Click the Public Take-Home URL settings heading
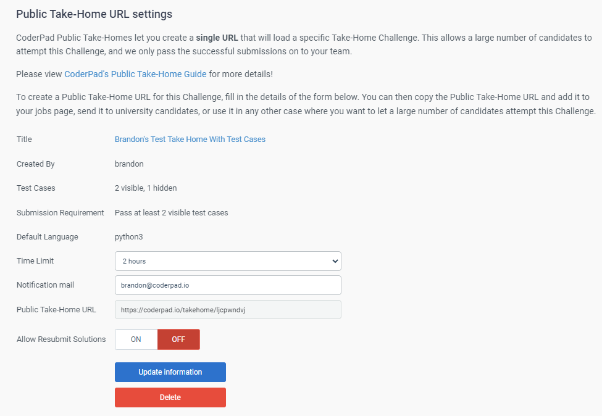602x416 pixels. click(94, 14)
